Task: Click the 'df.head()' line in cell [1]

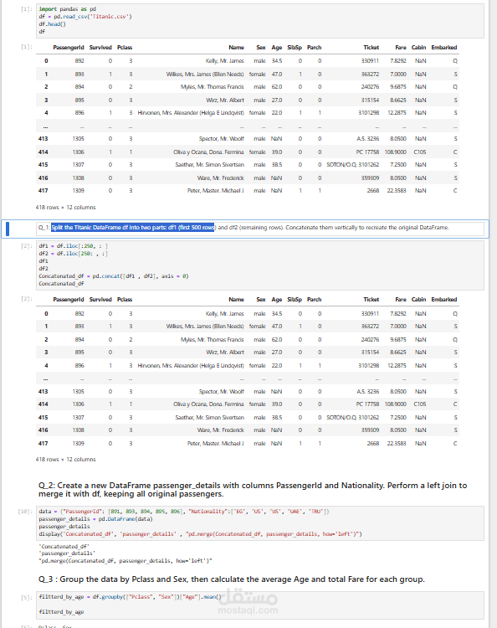Action: [53, 24]
